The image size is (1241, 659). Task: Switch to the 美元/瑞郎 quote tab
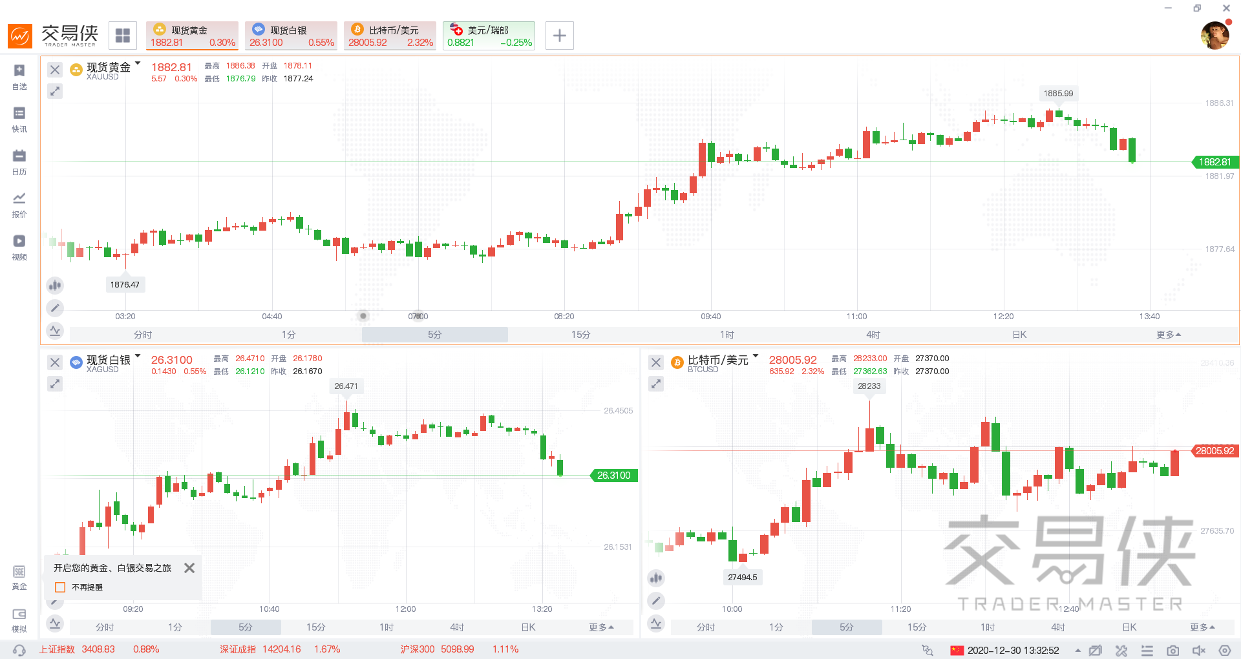coord(489,36)
